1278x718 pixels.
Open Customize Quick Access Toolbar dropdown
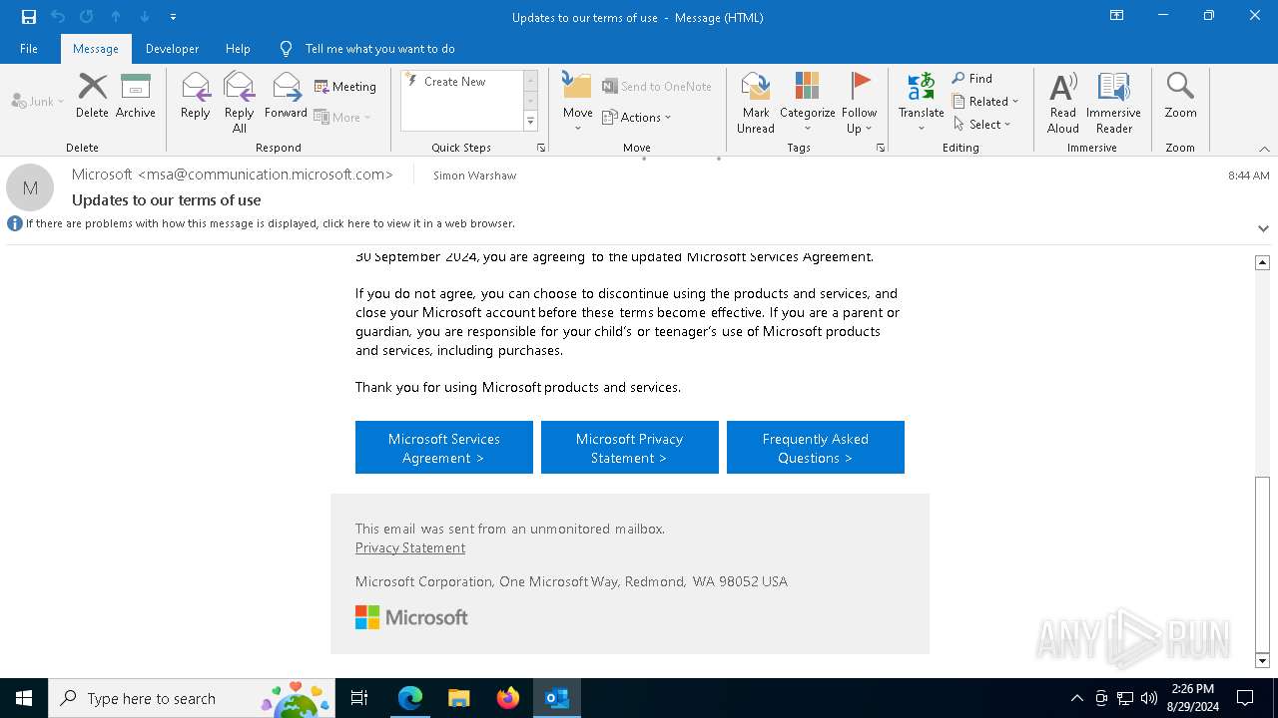(173, 17)
